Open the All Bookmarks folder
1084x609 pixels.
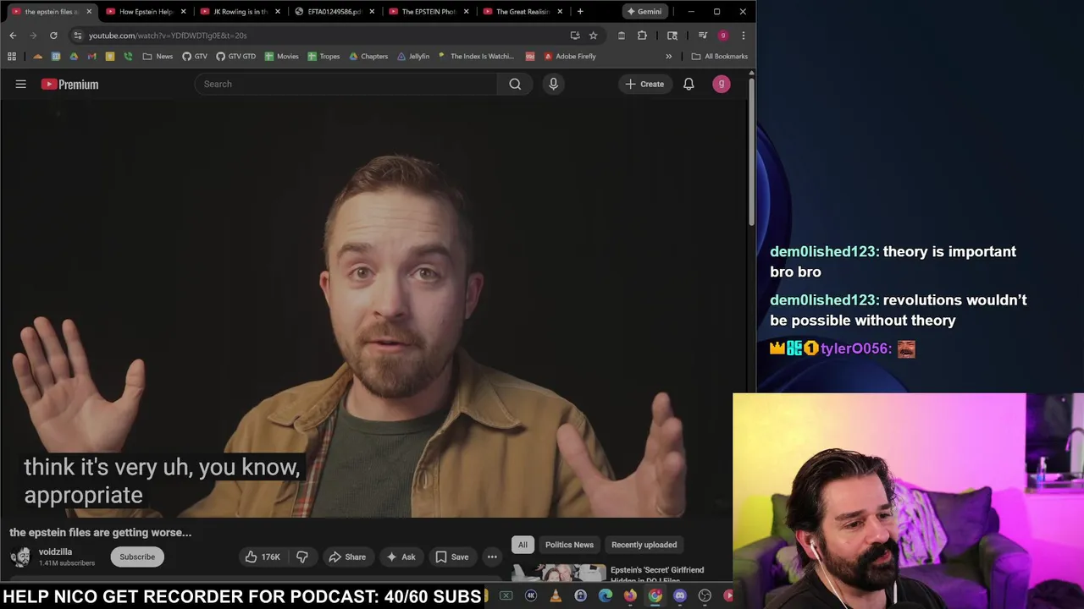(720, 57)
